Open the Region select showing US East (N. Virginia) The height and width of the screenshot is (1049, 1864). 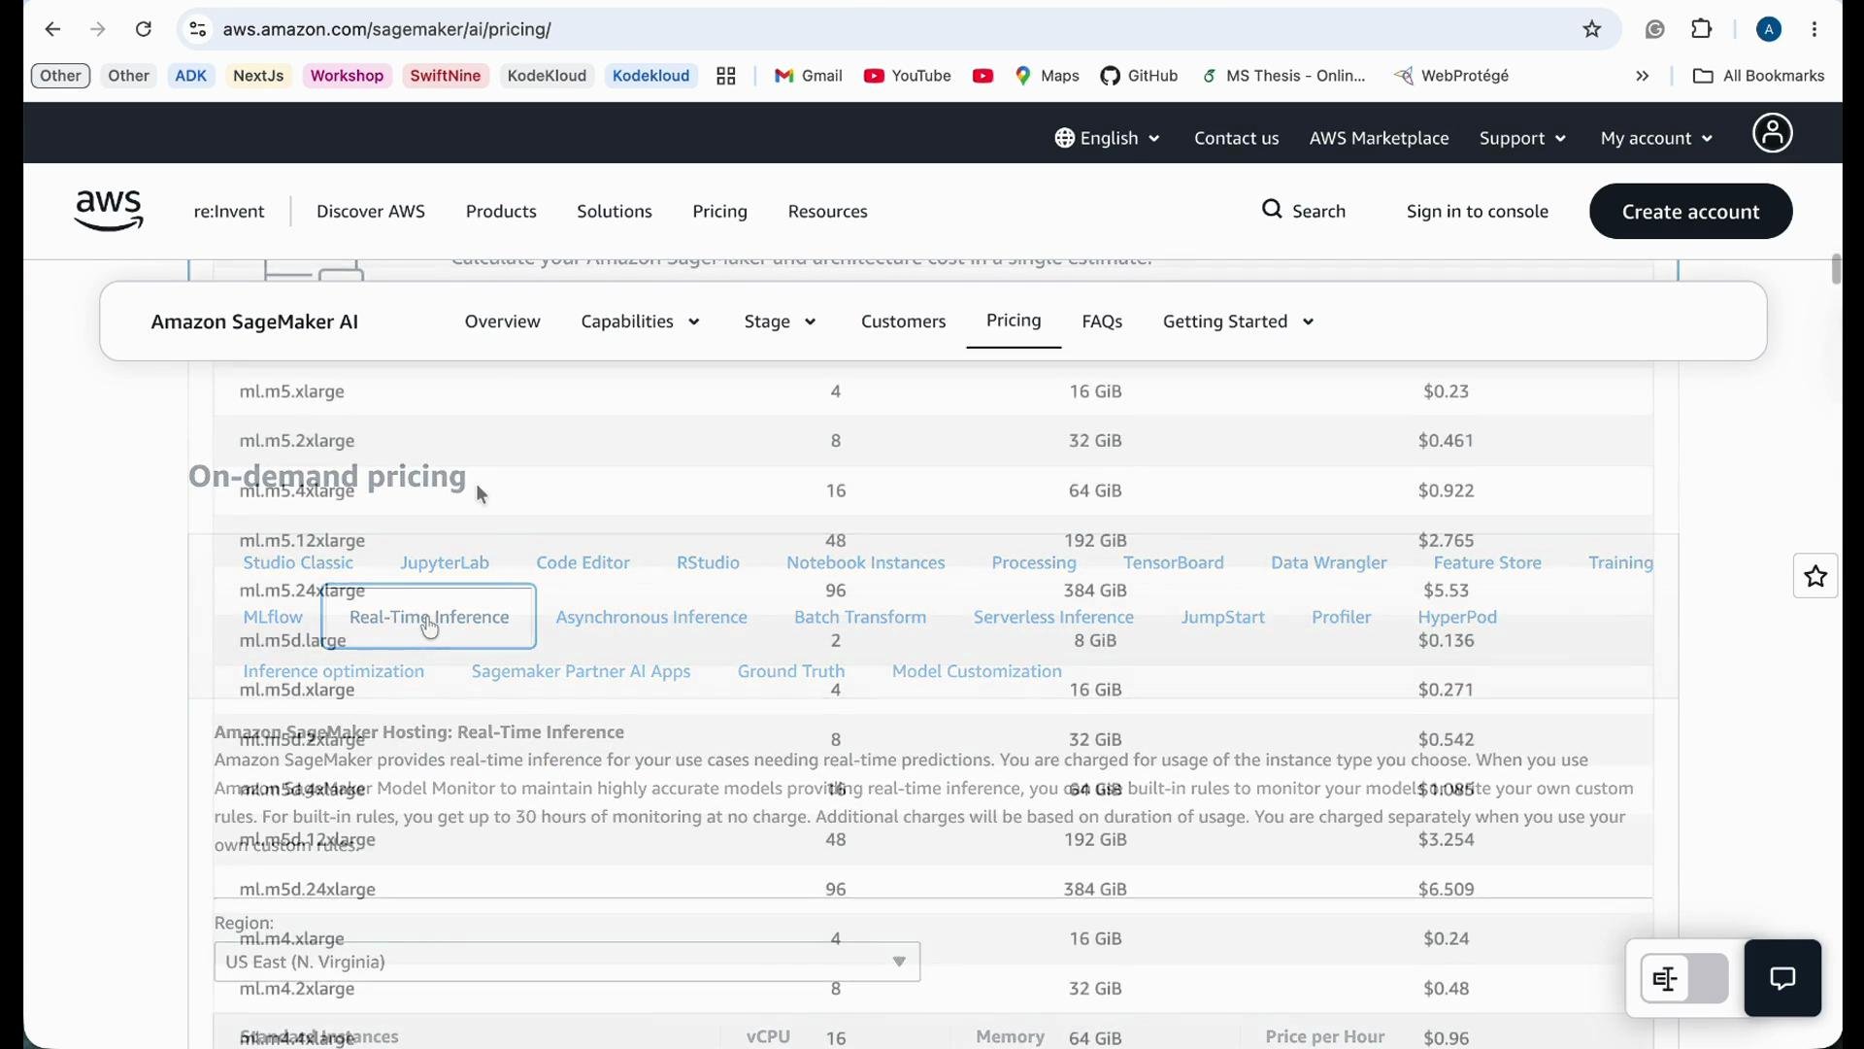click(x=567, y=964)
